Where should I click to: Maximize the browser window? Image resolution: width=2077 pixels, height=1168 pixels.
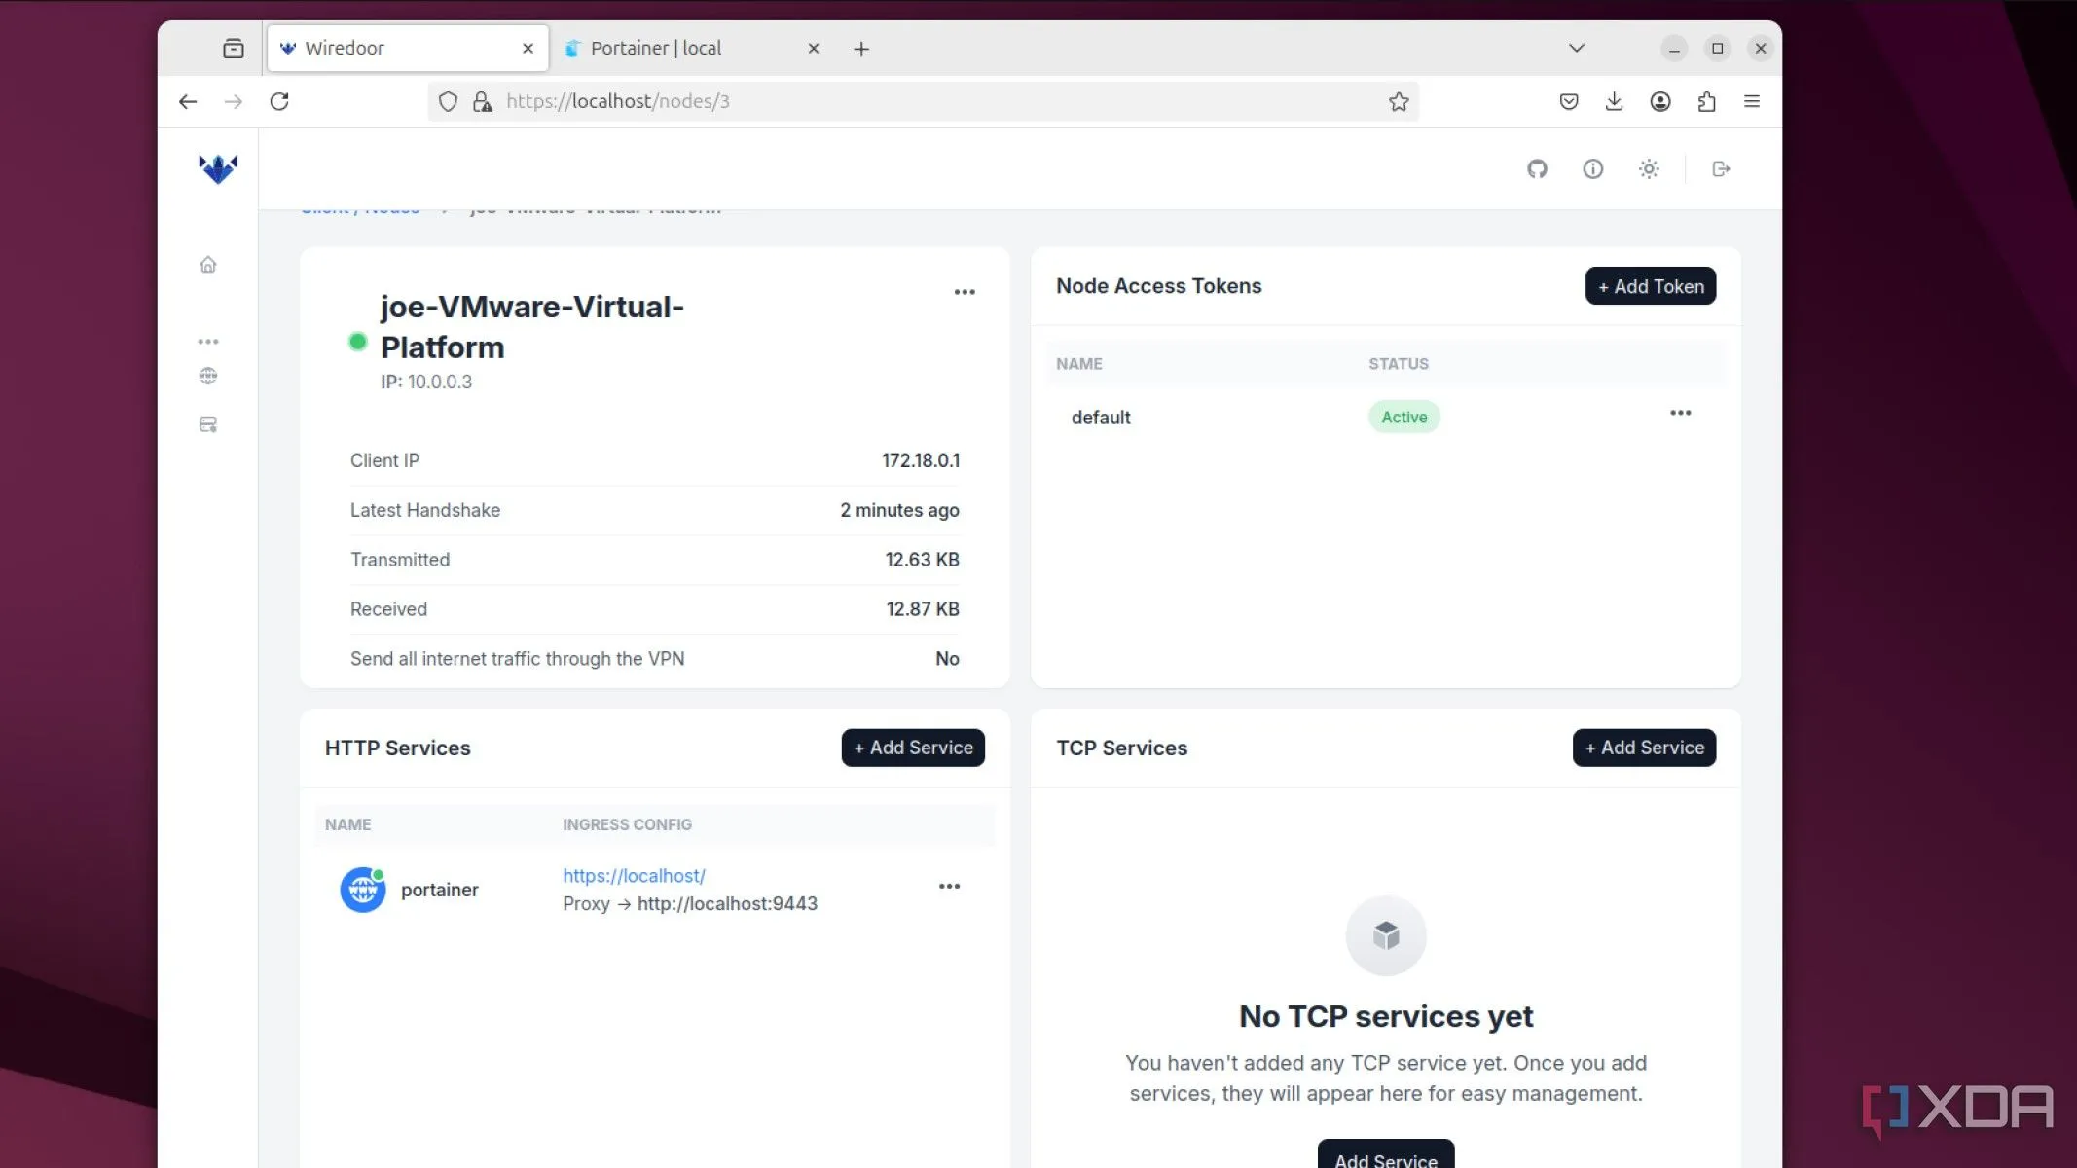click(x=1718, y=48)
